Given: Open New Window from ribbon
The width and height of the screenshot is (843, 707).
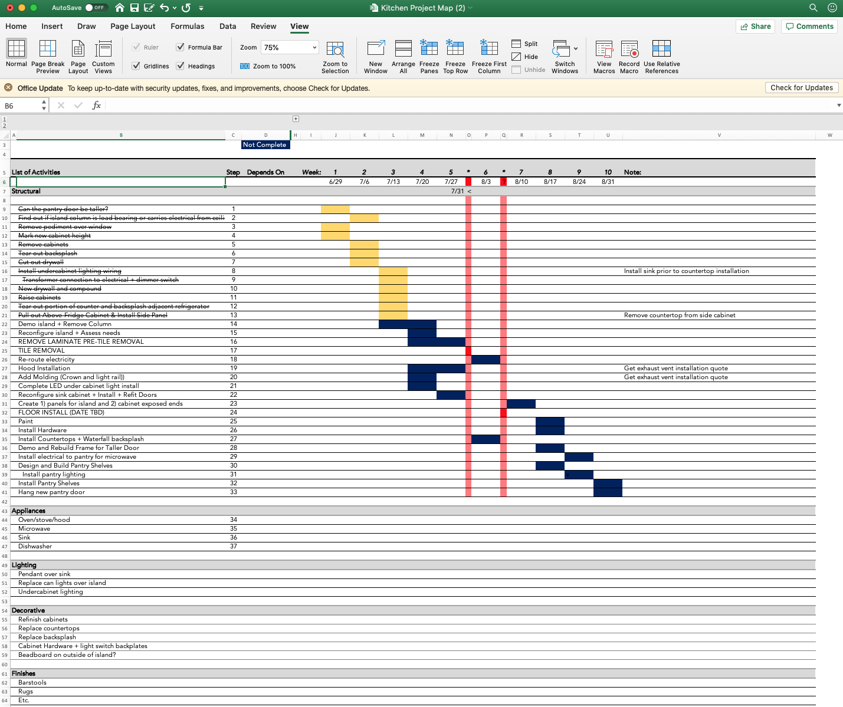Looking at the screenshot, I should (x=376, y=49).
